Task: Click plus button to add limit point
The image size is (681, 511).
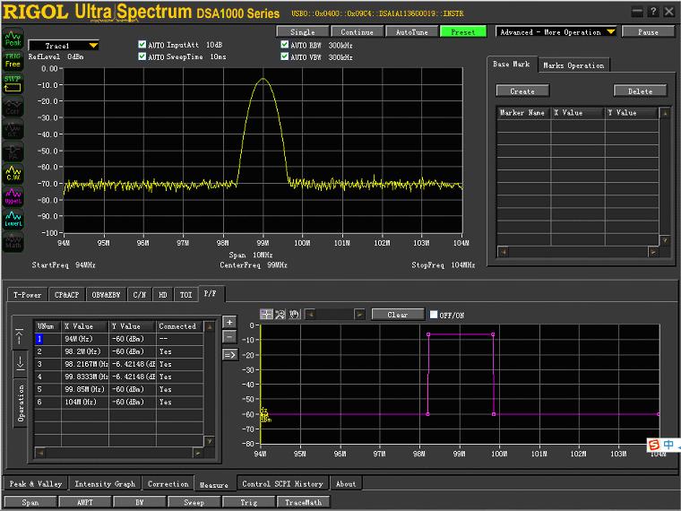Action: [229, 322]
